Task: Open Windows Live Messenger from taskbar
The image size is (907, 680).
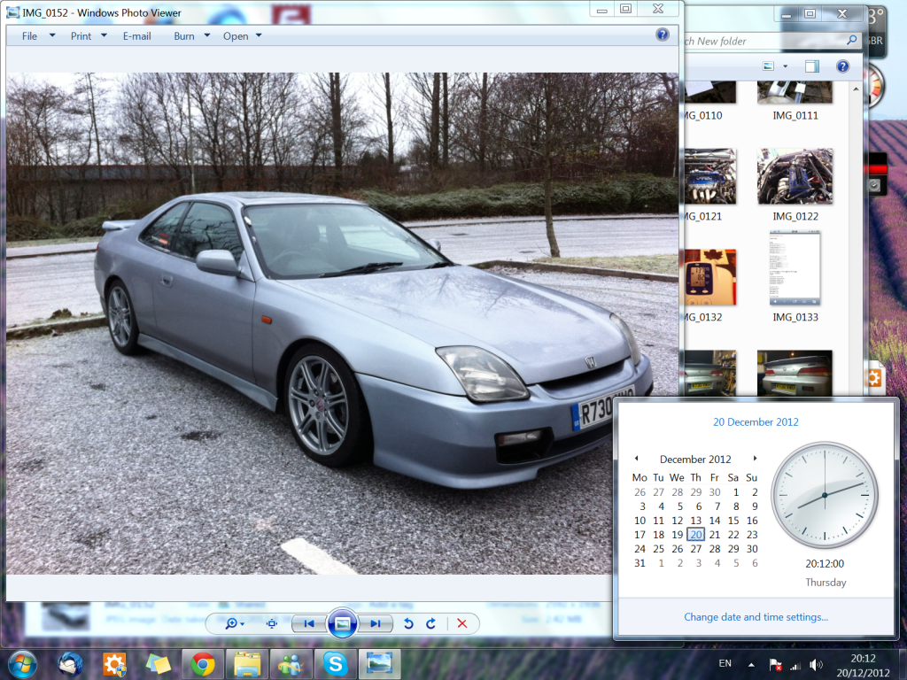Action: click(x=291, y=664)
